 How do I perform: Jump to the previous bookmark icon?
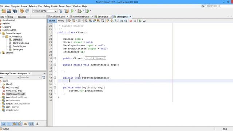coord(108,21)
